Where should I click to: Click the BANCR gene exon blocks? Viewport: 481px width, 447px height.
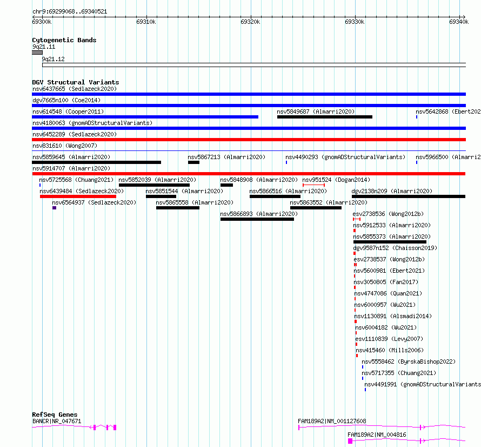(105, 428)
